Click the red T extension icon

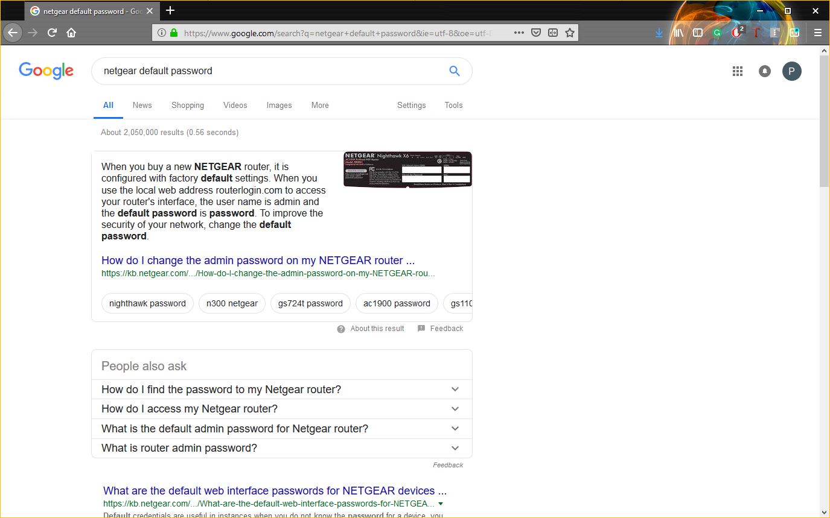click(756, 33)
